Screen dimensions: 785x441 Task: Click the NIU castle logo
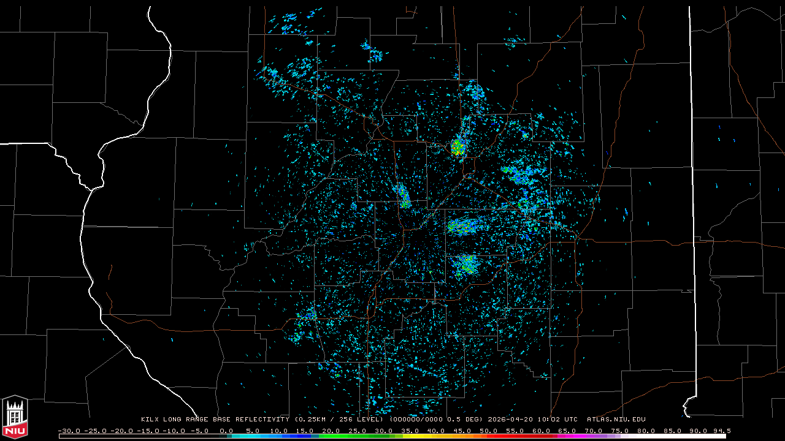point(15,417)
